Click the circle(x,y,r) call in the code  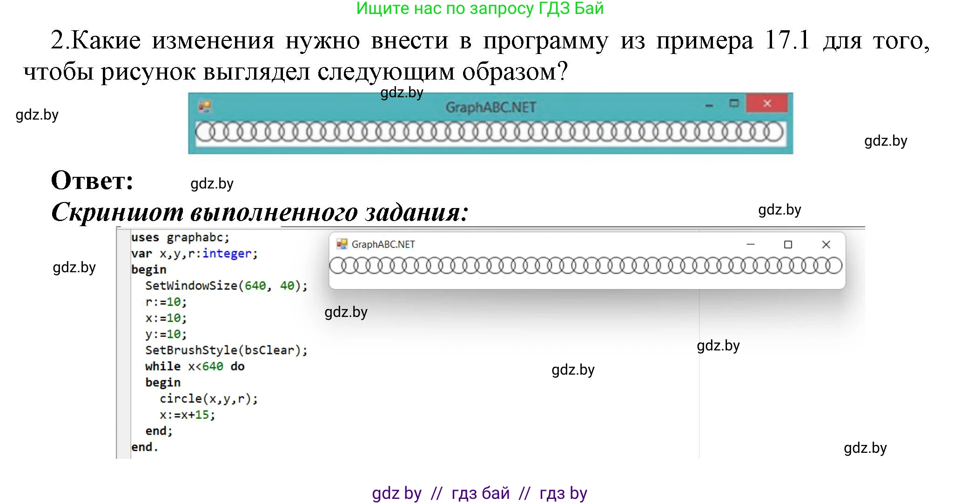[x=209, y=398]
